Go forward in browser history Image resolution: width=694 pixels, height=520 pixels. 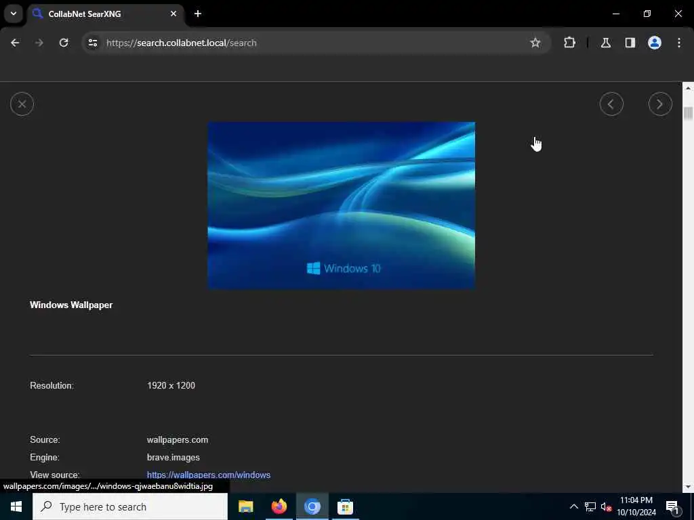pyautogui.click(x=39, y=43)
